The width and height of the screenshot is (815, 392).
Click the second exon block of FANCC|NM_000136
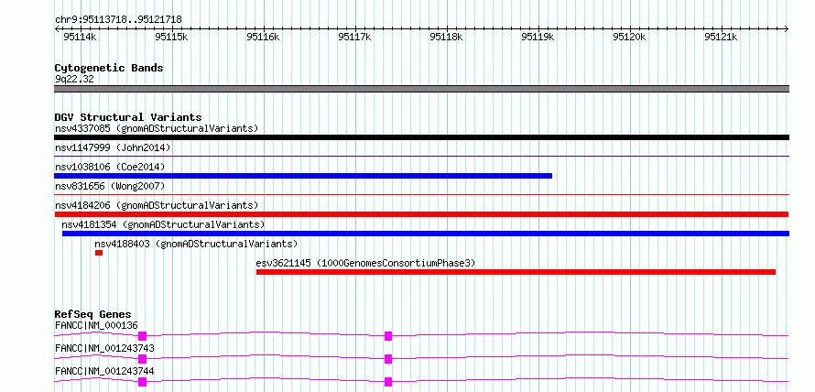tap(388, 336)
